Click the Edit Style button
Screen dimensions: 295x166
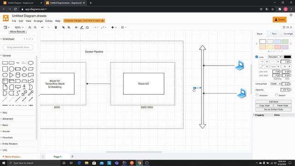[x=273, y=102]
